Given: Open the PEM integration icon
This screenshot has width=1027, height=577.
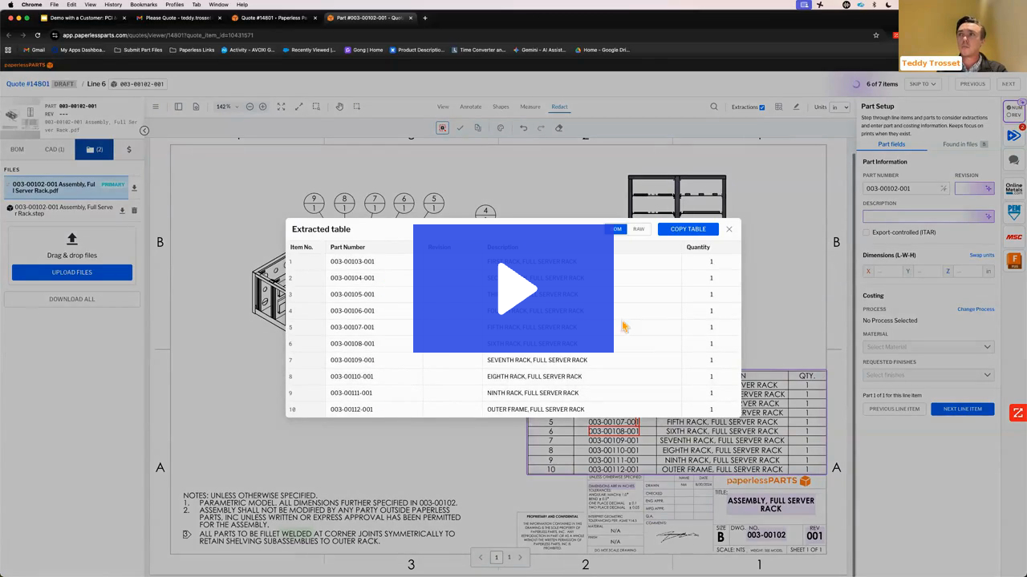Looking at the screenshot, I should (x=1013, y=212).
